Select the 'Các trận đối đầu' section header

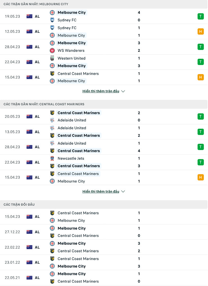point(19,204)
